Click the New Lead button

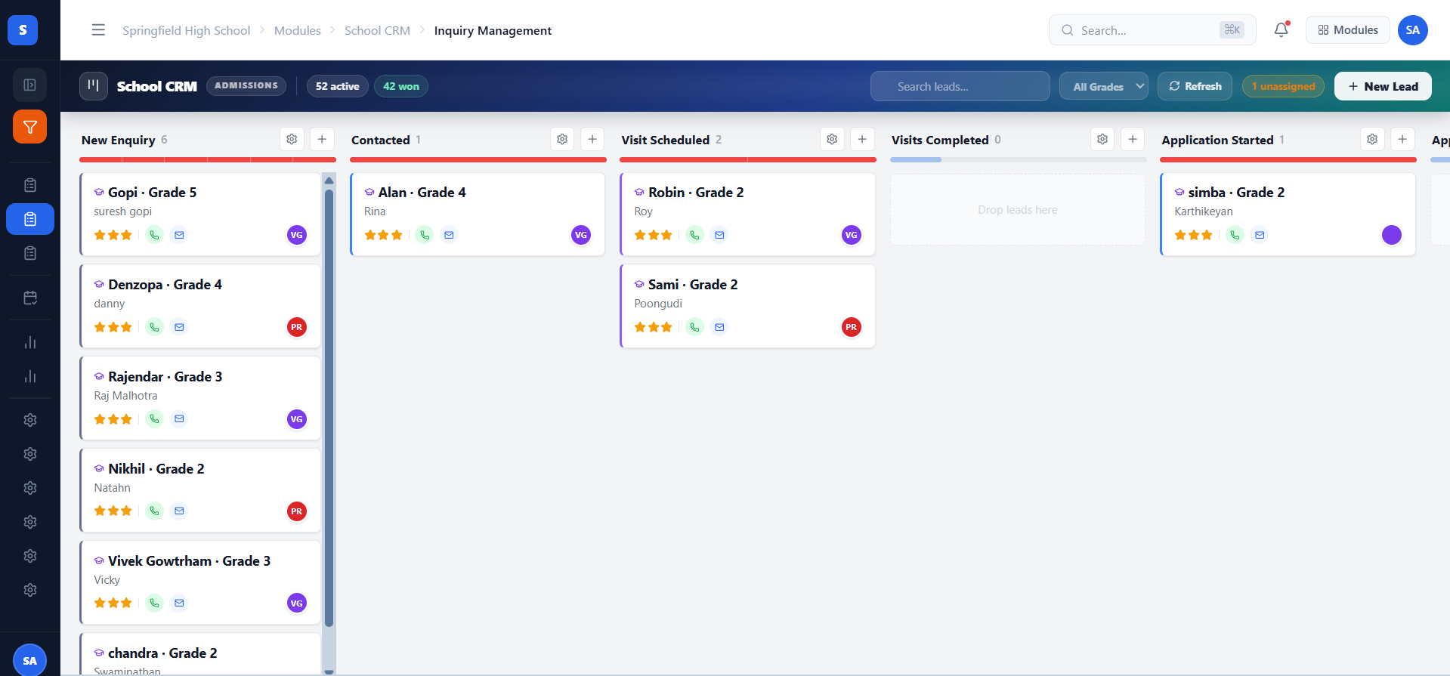[x=1383, y=86]
